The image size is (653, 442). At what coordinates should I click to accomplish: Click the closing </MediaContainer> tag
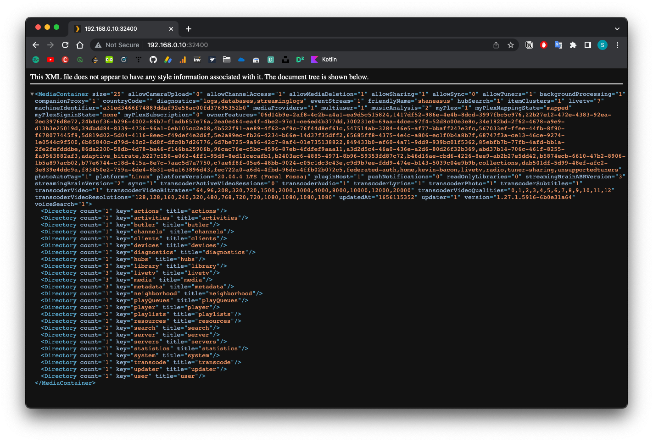point(65,383)
